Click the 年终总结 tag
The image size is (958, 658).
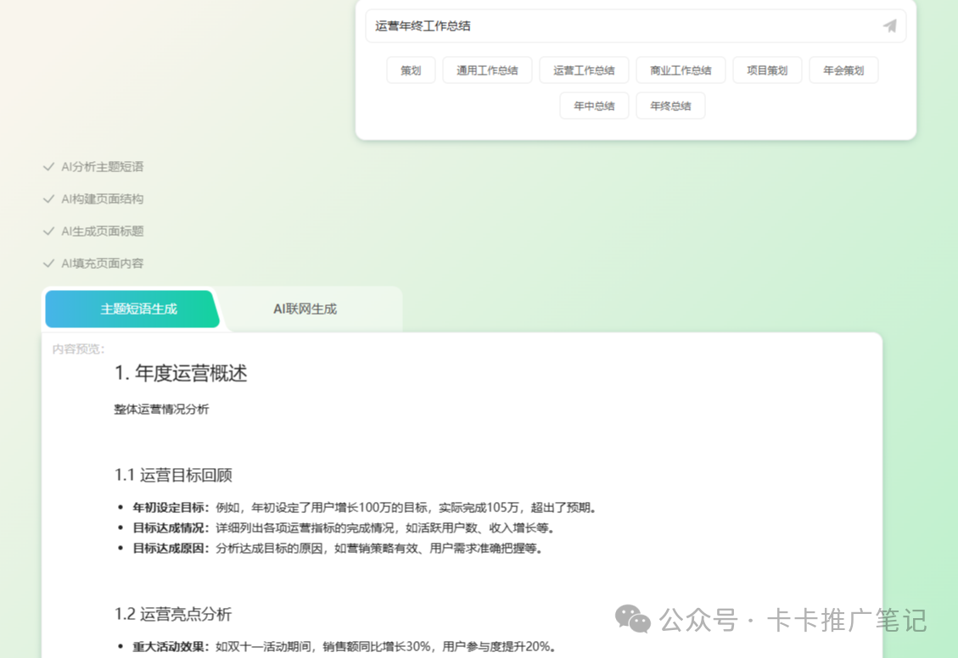tap(670, 106)
